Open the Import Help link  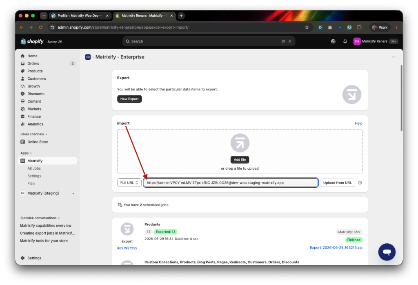click(358, 123)
